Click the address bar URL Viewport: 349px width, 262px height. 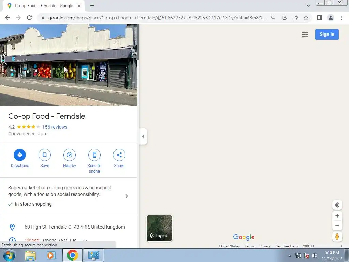coord(157,18)
